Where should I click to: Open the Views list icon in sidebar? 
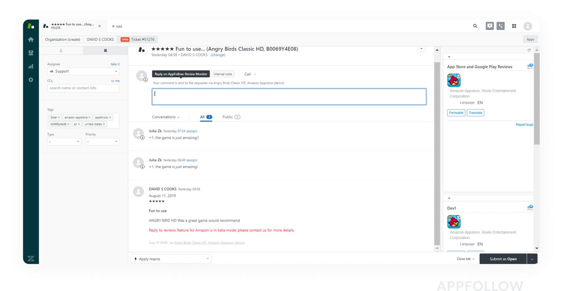[x=31, y=53]
